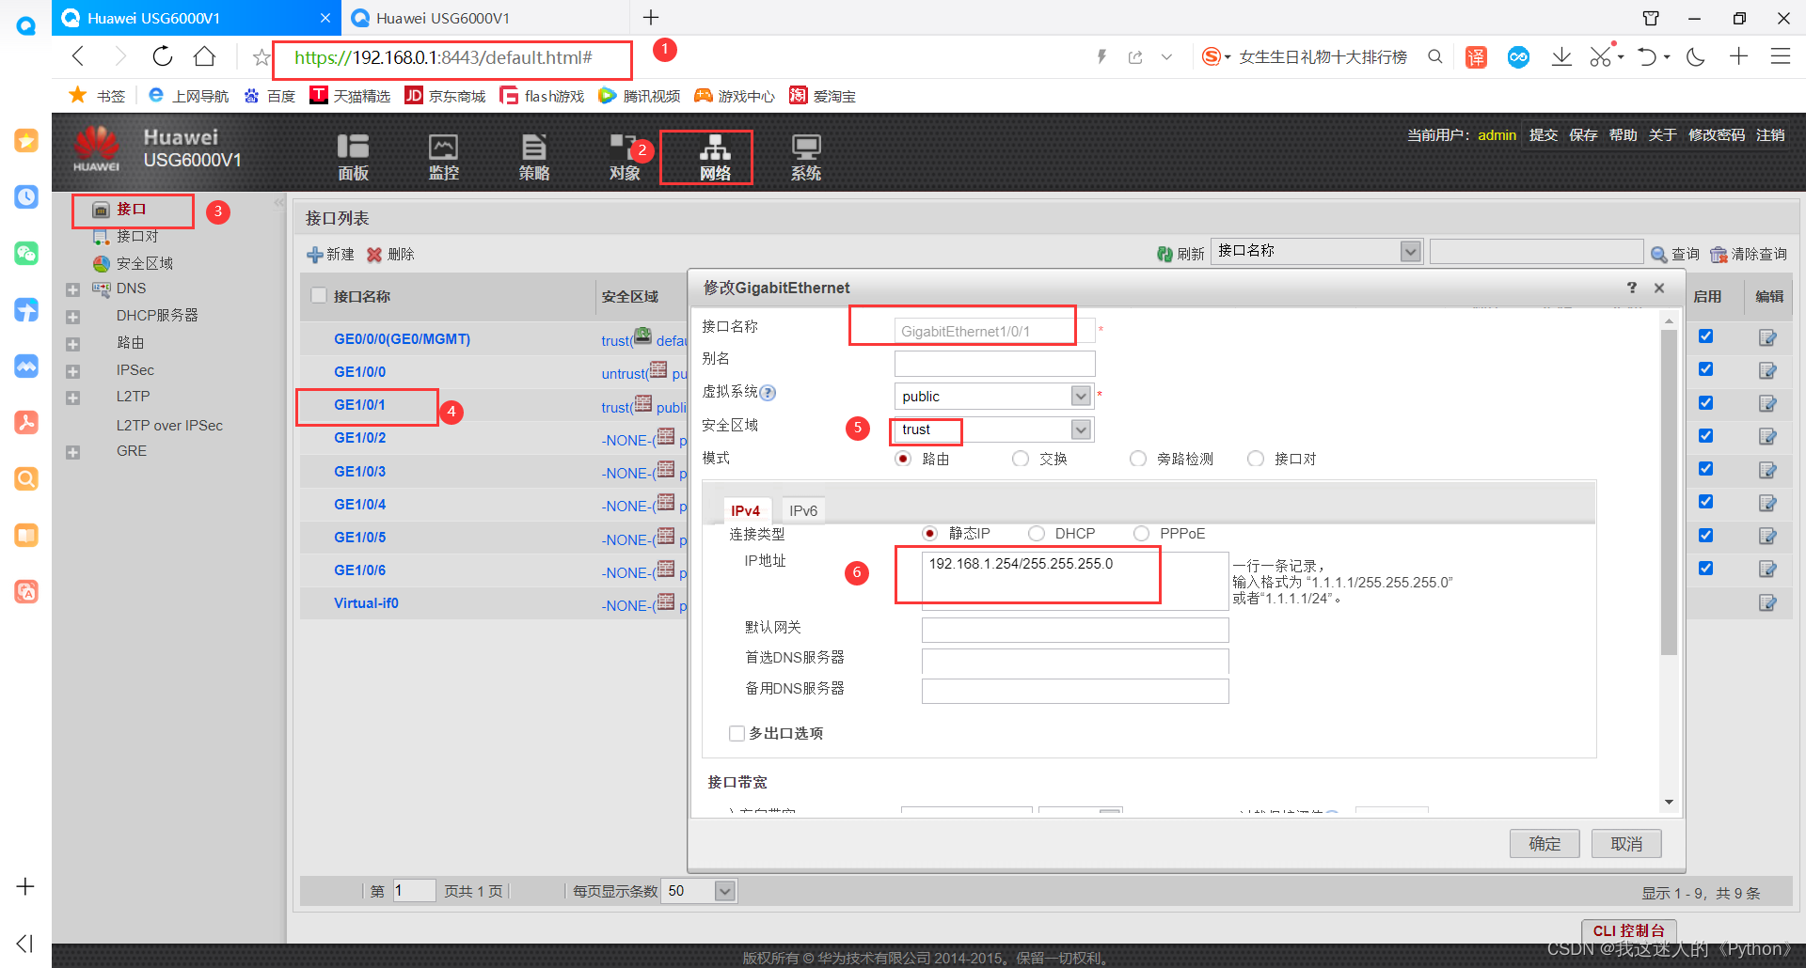The height and width of the screenshot is (968, 1806).
Task: Select the DHCP connection type radio button
Action: click(1037, 533)
